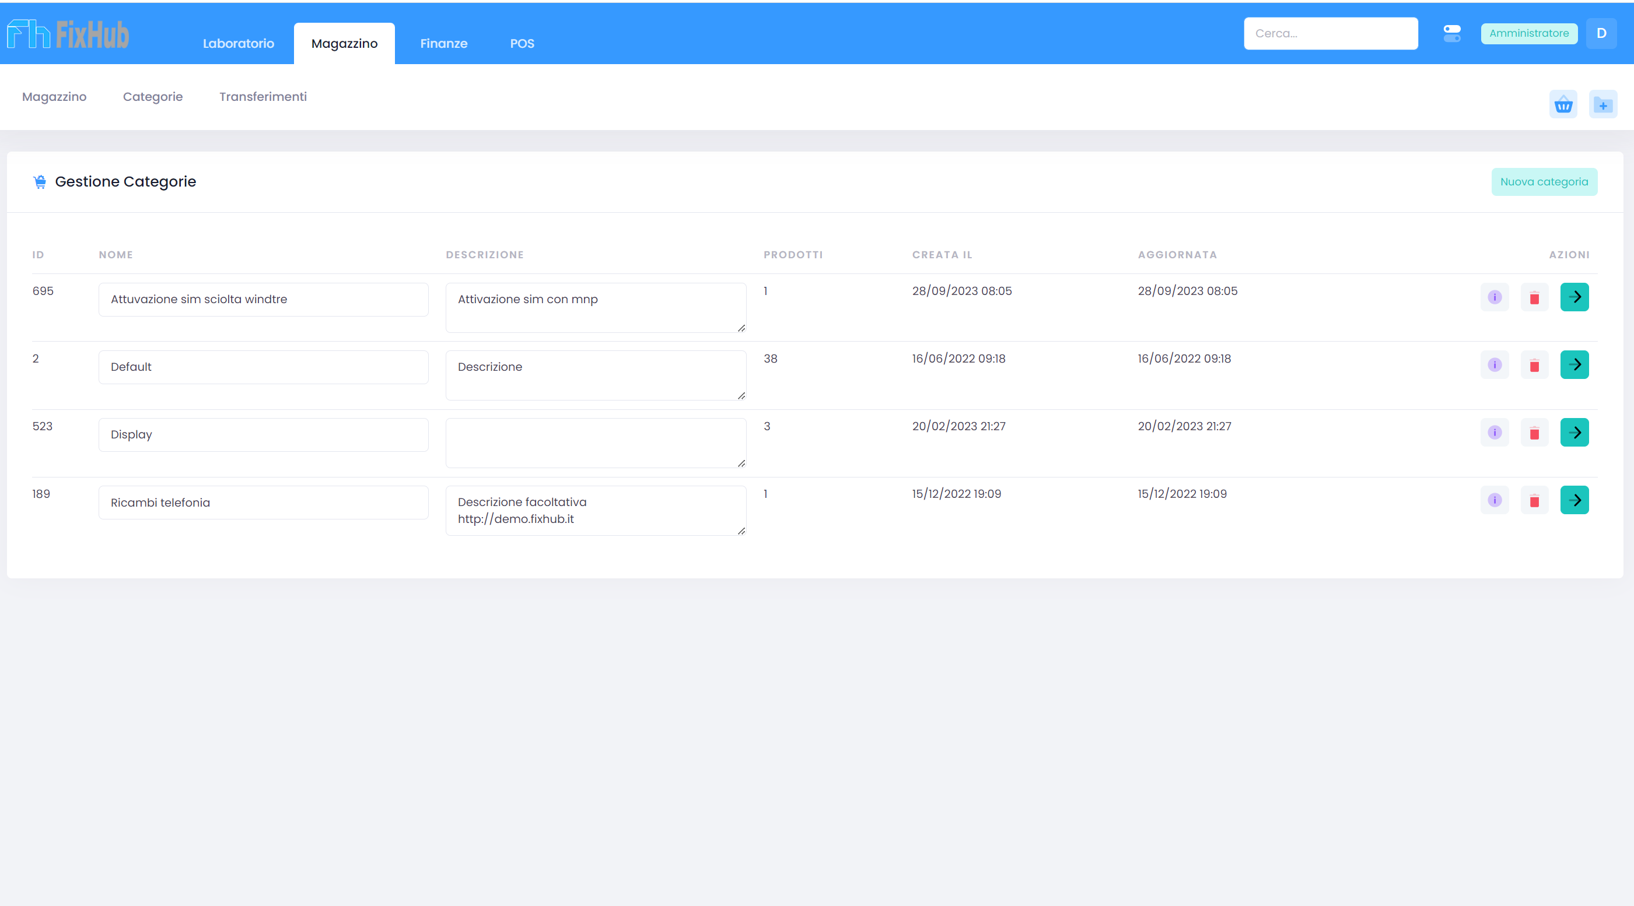Click the info icon for Default category
This screenshot has height=906, width=1634.
point(1495,364)
